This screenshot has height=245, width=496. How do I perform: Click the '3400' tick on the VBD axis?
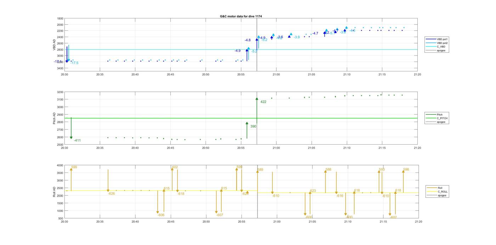(60, 68)
